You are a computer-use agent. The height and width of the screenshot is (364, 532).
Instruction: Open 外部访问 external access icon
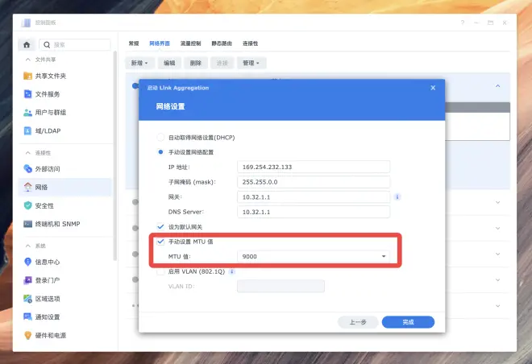(28, 168)
